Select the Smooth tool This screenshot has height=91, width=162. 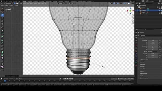click(2, 58)
